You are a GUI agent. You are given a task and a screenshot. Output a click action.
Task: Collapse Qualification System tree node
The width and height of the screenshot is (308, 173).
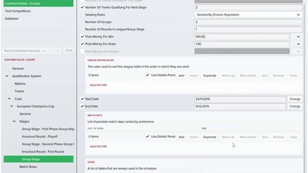point(7,76)
